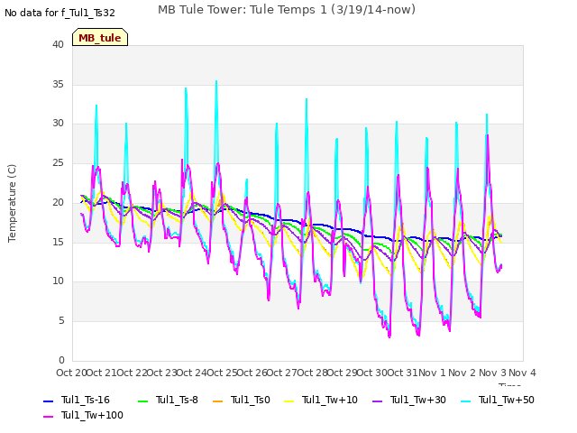Click the green Tul1_Ts-8 legend swatch

tap(142, 401)
